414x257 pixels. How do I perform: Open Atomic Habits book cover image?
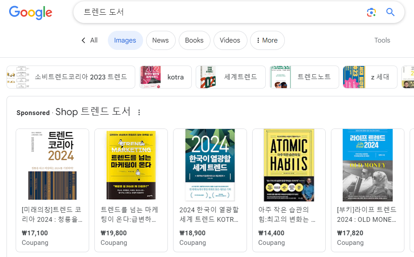coord(289,165)
